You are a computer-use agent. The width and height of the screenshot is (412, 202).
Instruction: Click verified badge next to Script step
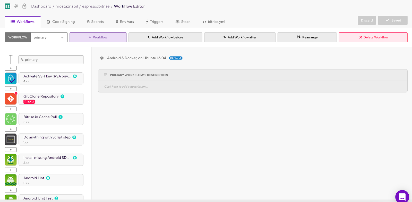click(74, 137)
